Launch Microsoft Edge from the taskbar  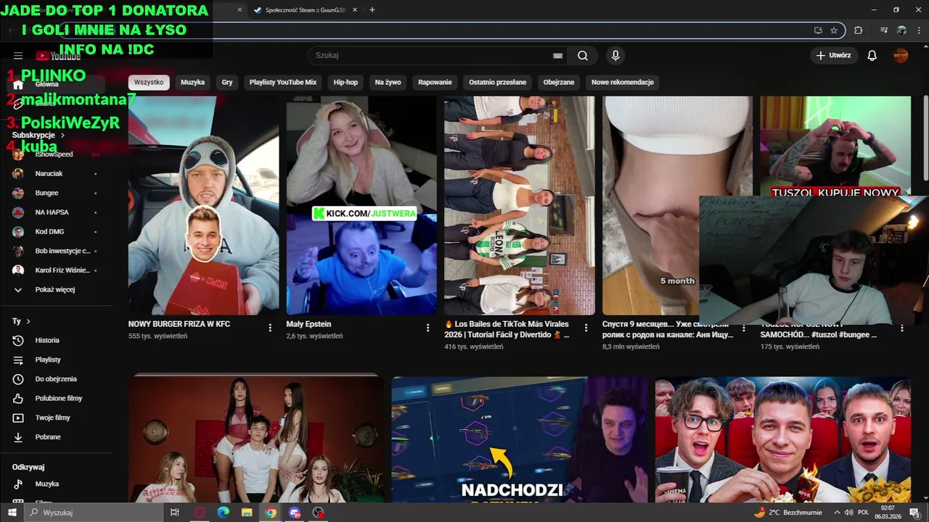click(223, 513)
